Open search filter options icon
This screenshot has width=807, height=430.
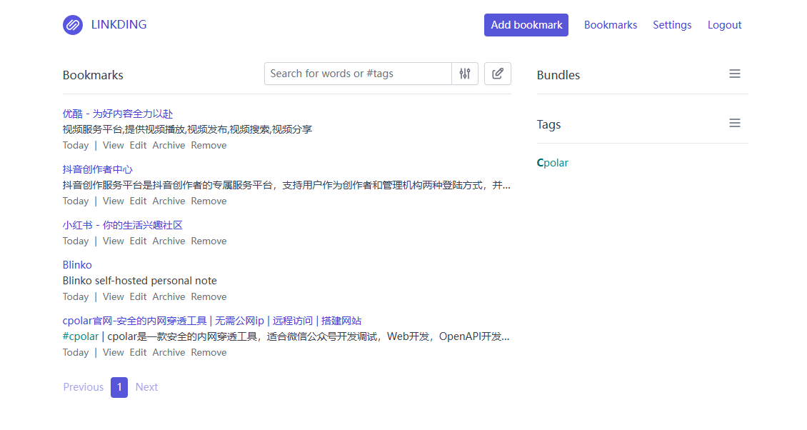pyautogui.click(x=465, y=74)
